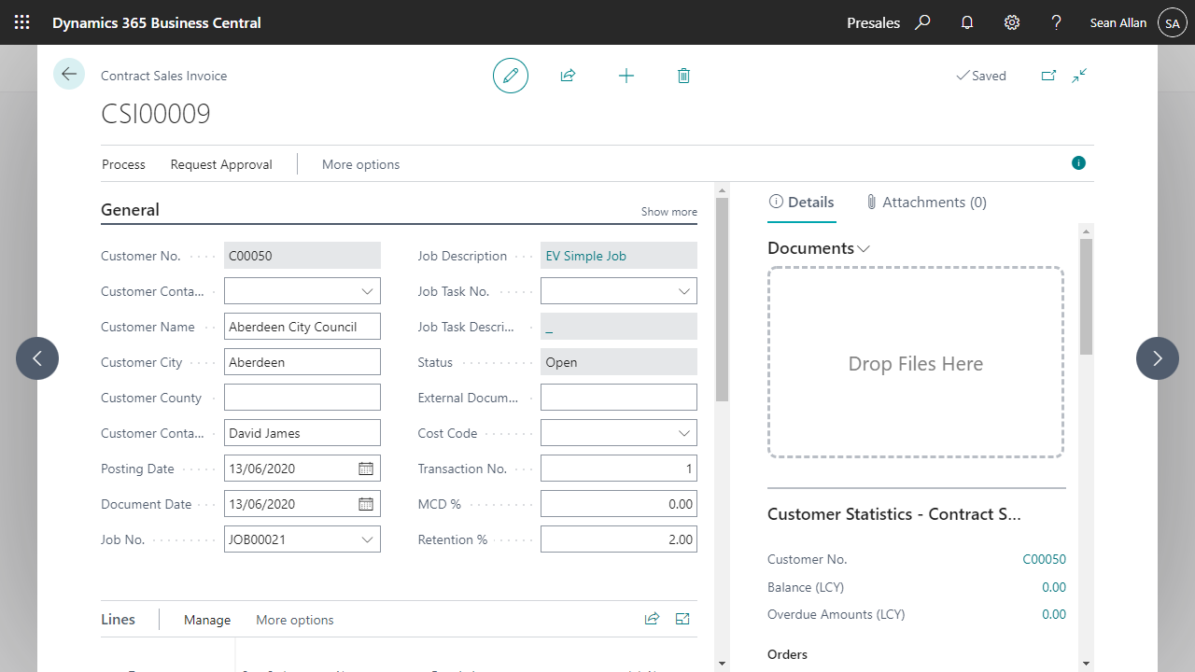This screenshot has width=1195, height=672.
Task: Toggle the FactBox pane info icon
Action: pos(1079,163)
